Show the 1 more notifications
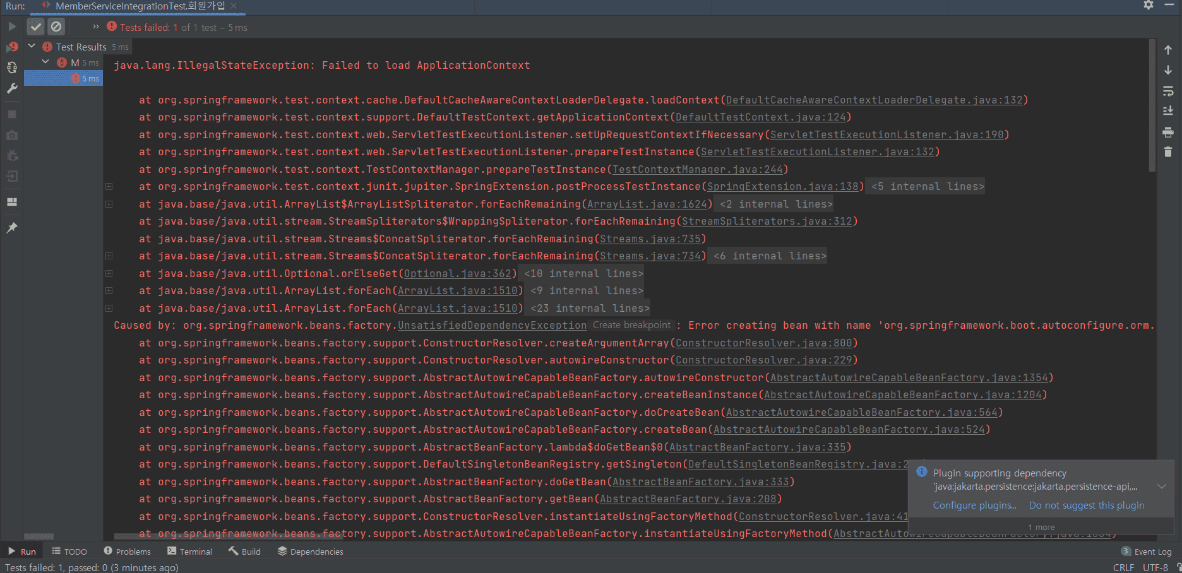Viewport: 1182px width, 573px height. [1041, 528]
